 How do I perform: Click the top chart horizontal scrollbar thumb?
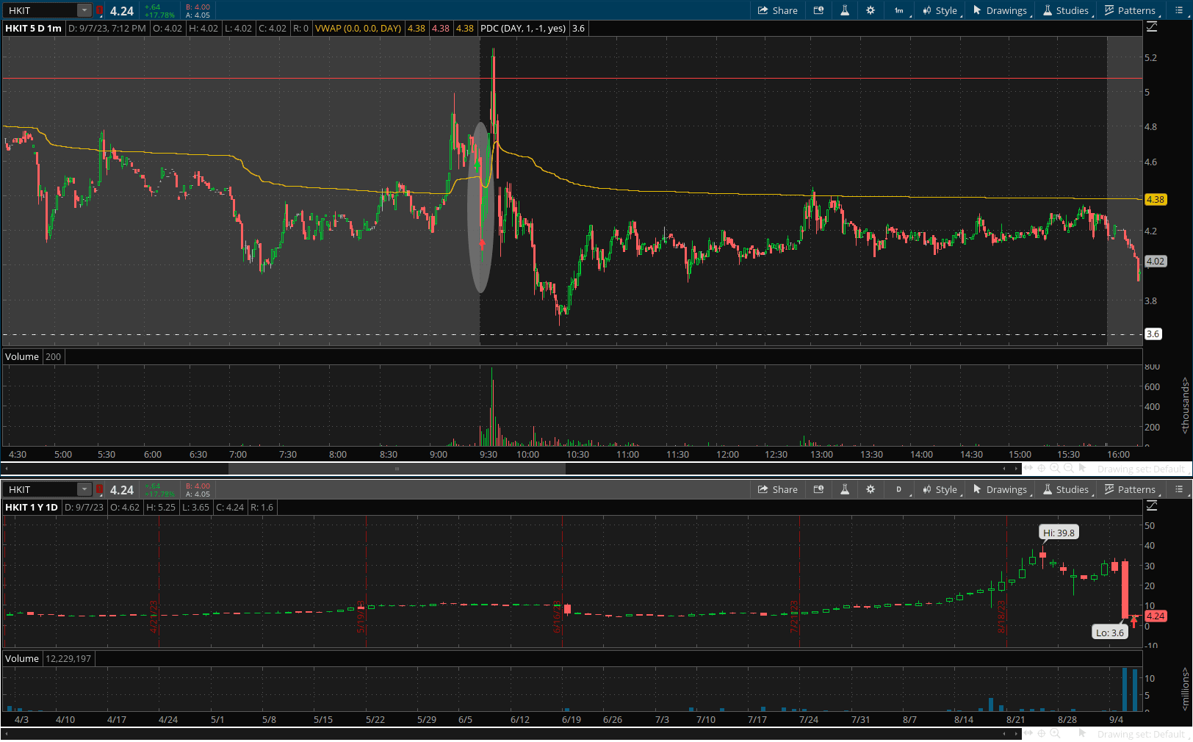[397, 468]
